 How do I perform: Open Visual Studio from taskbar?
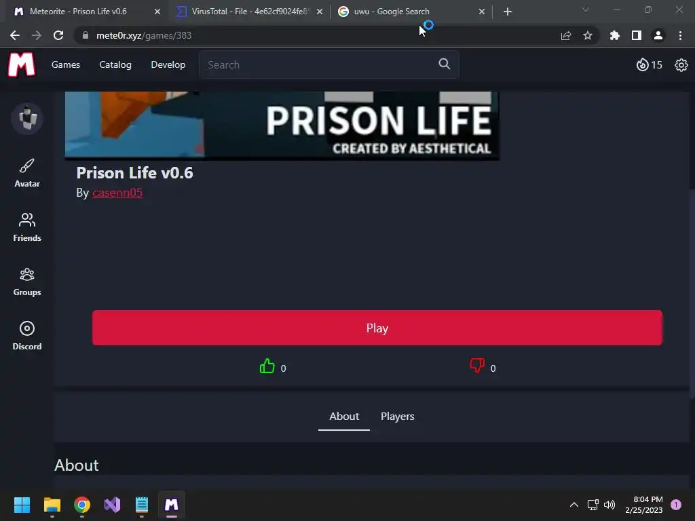tap(112, 505)
